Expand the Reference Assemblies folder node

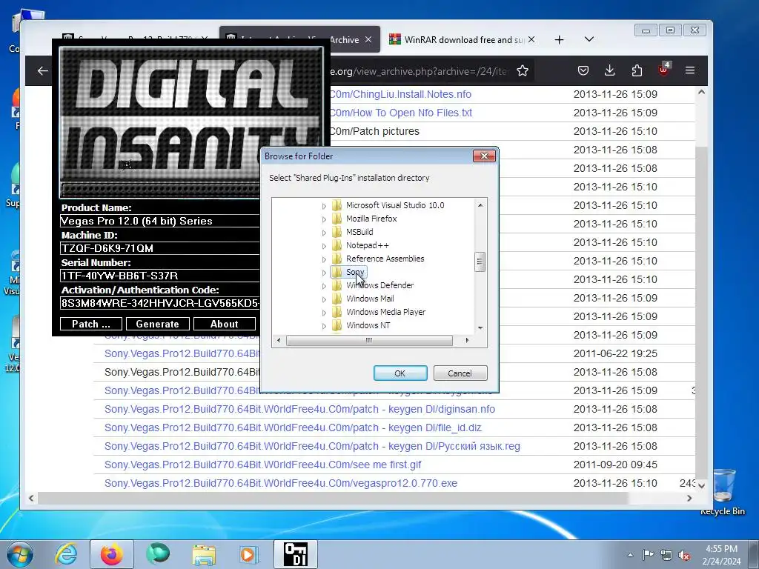(x=324, y=259)
